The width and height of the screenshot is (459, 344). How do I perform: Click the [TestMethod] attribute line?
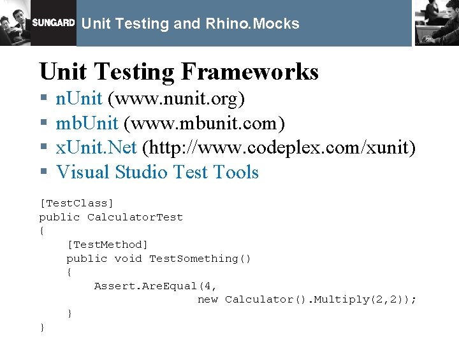[108, 244]
